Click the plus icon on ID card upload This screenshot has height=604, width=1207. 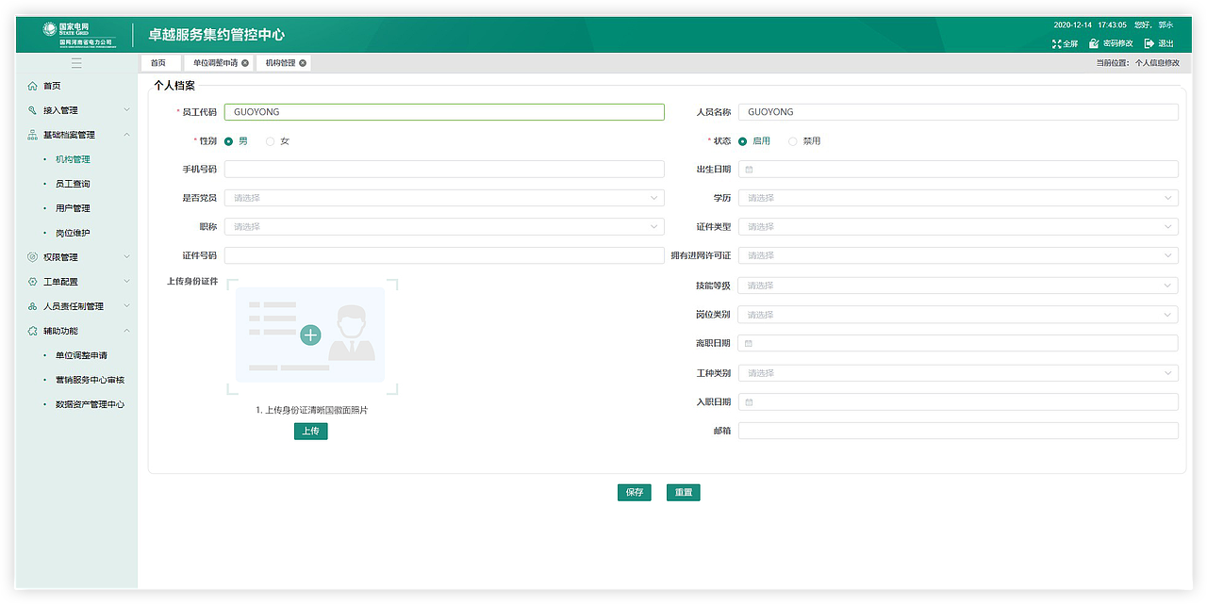click(x=310, y=335)
